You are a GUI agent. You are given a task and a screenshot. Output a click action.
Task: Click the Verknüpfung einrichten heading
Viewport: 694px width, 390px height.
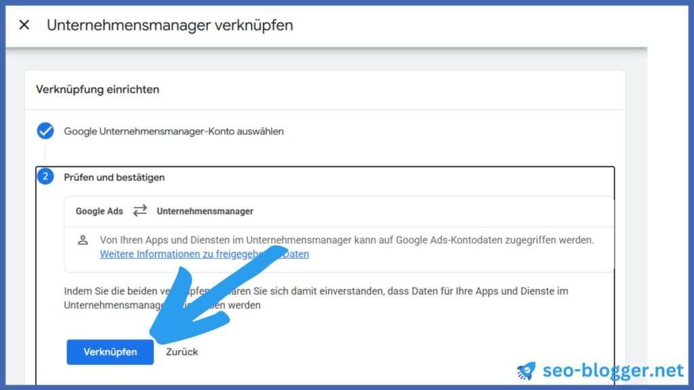tap(98, 89)
